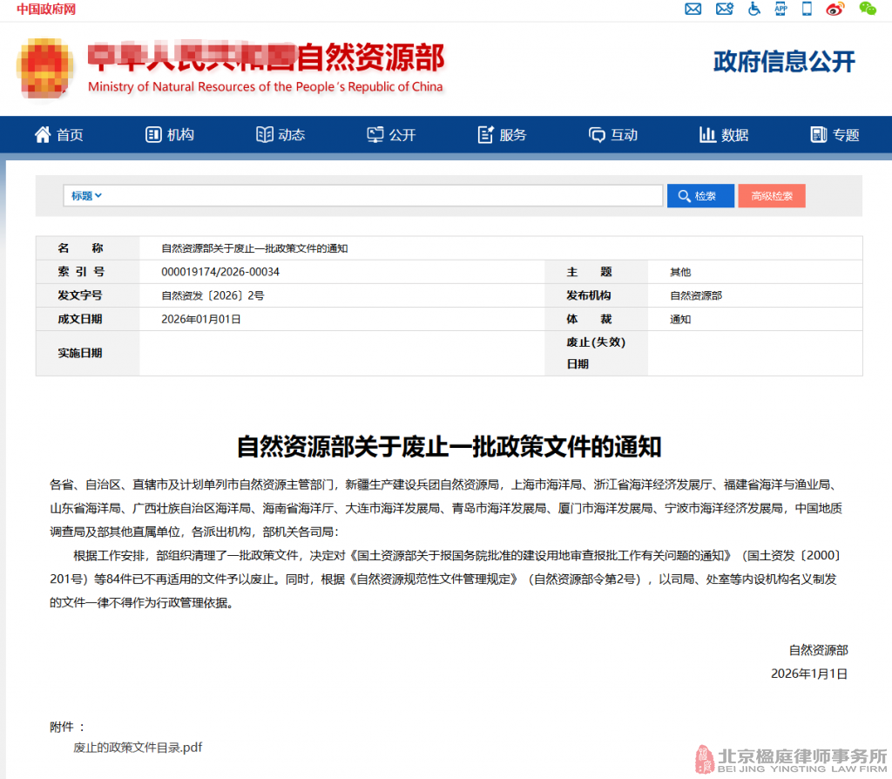Click the bar chart icon beside 数据

coord(707,135)
